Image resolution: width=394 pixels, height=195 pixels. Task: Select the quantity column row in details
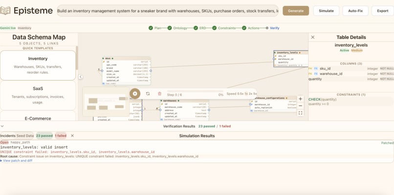pos(351,79)
